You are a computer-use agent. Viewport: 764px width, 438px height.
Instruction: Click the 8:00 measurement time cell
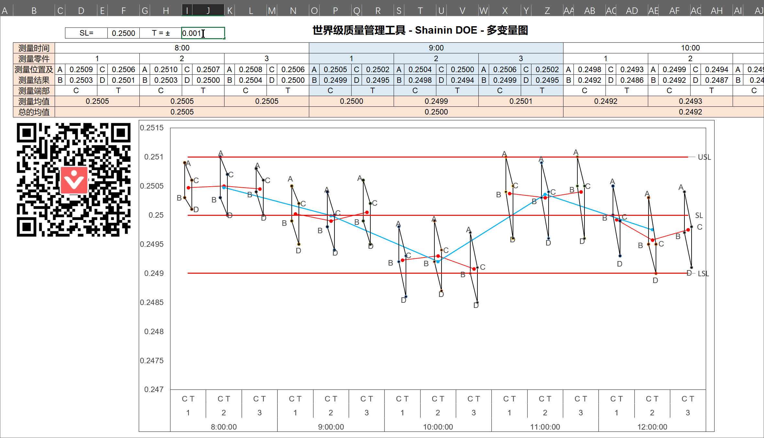click(x=182, y=48)
